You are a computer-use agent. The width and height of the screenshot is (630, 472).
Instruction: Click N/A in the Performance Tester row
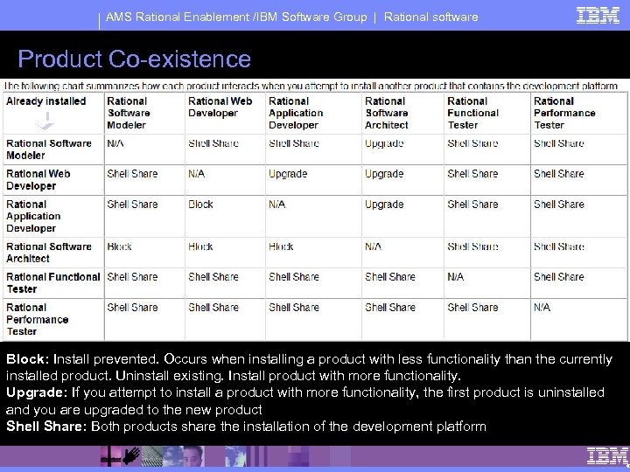pos(542,308)
